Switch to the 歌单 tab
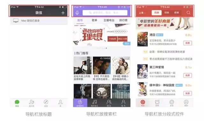 click(x=94, y=20)
